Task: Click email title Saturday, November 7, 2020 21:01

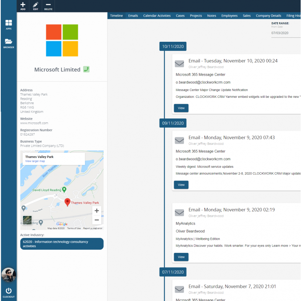Action: click(x=232, y=287)
